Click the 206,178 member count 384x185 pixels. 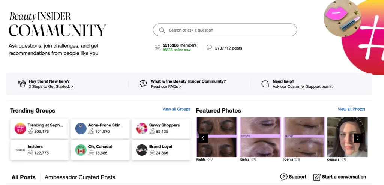pos(41,132)
